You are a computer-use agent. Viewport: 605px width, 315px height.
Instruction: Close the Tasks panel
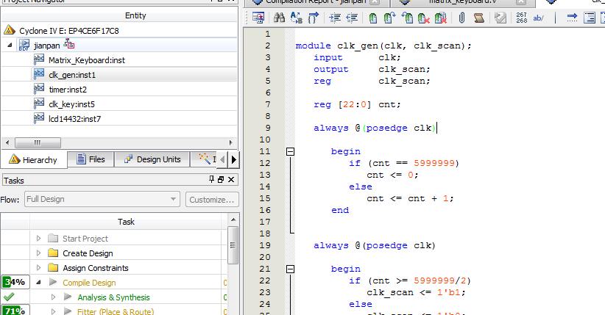click(x=232, y=180)
